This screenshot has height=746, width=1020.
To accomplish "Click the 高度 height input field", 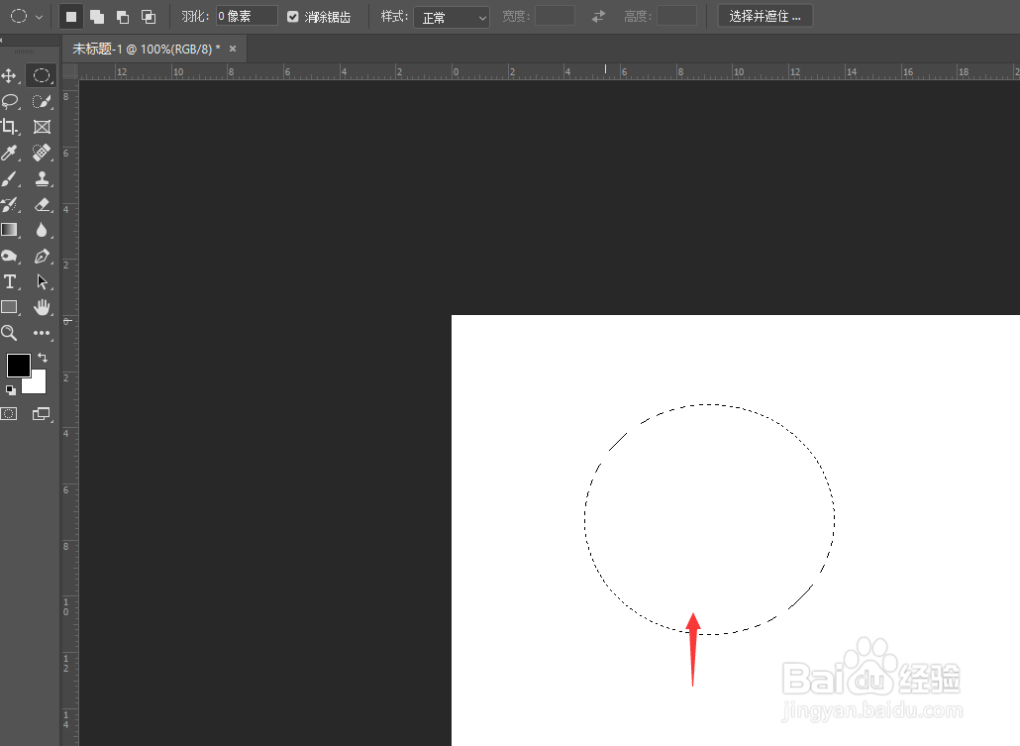I will (676, 16).
